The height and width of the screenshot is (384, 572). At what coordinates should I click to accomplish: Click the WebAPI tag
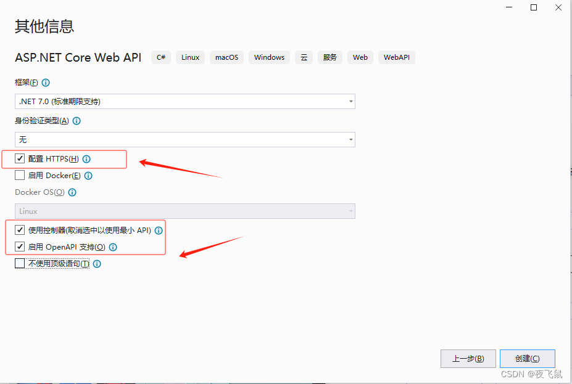click(x=397, y=57)
